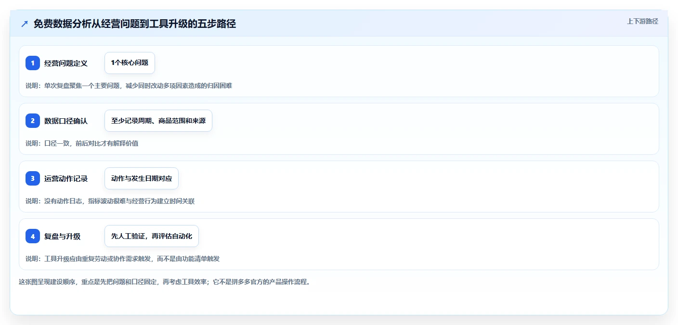Click the 上下游路径 label in header
Screen dimensions: 678x325
point(642,21)
